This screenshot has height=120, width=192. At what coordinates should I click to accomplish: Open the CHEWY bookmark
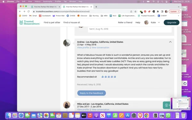[x=162, y=16]
